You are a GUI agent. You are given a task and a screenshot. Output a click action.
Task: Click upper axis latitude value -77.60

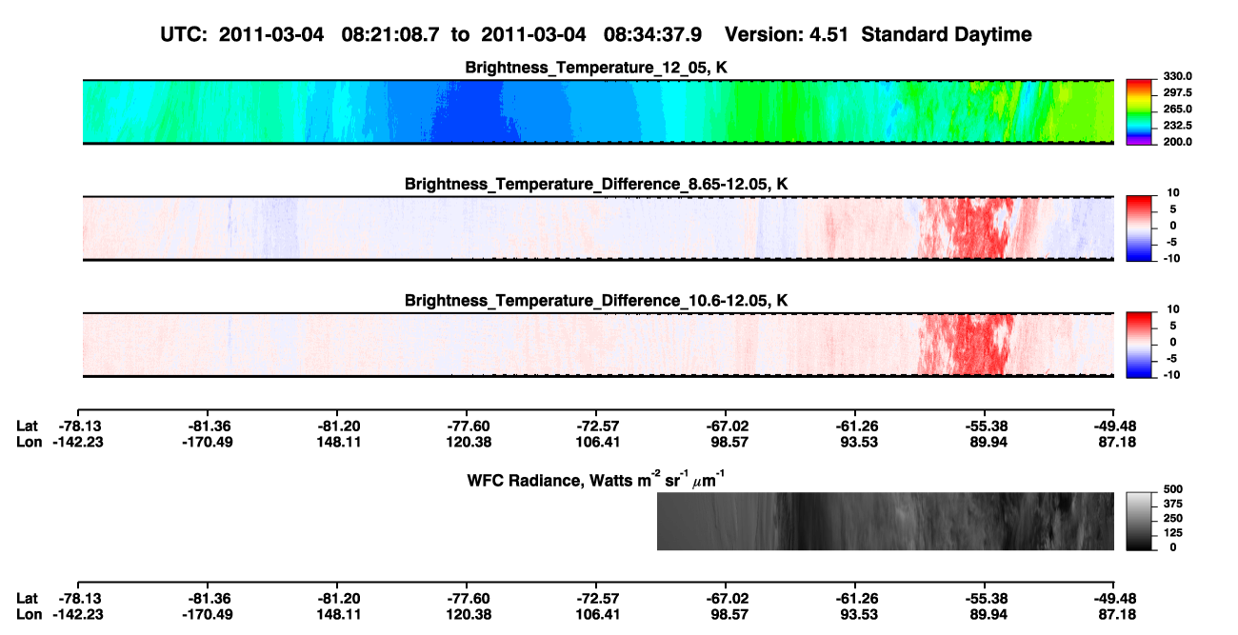point(467,426)
